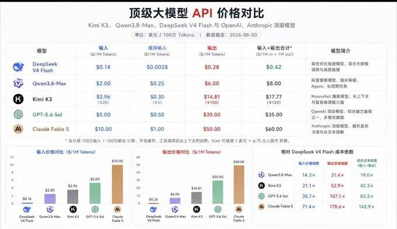This screenshot has height=229, width=397.
Task: Click the "52.9×" output multiplier for Kimi K3
Action: pyautogui.click(x=337, y=186)
